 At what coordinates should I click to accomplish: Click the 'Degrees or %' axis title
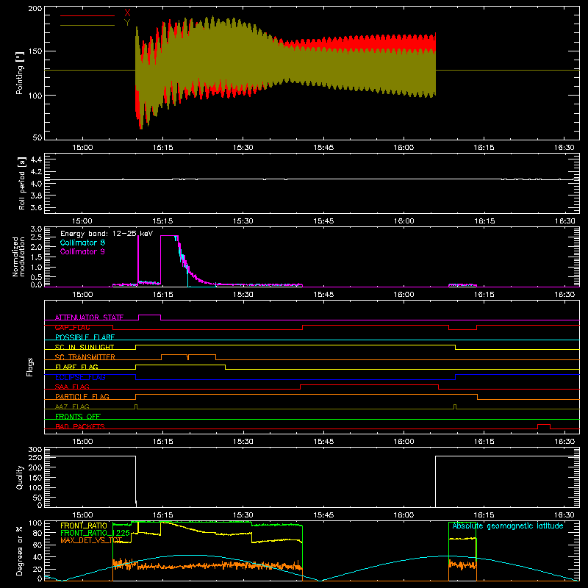tap(20, 551)
